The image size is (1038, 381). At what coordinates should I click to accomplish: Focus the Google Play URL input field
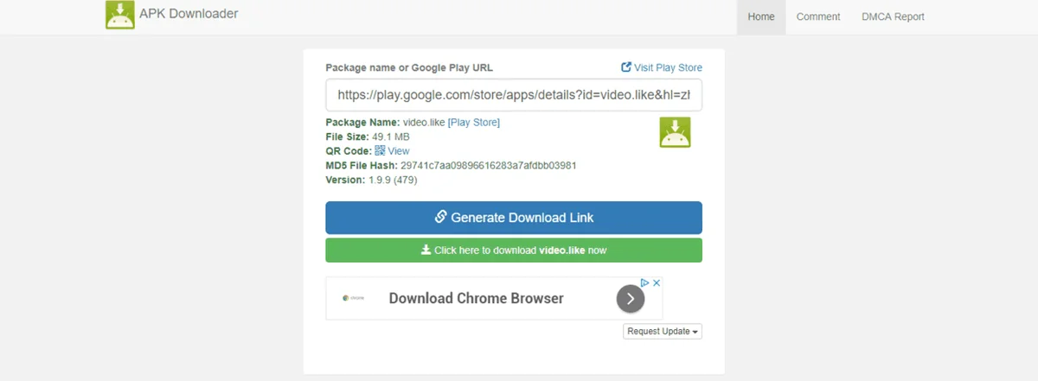[x=514, y=95]
